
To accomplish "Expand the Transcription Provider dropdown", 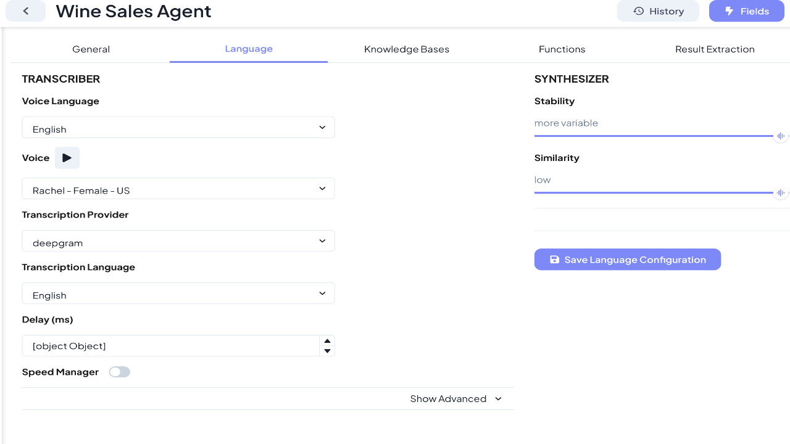I will (x=178, y=241).
